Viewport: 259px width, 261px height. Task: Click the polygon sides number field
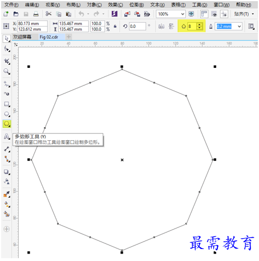click(192, 26)
